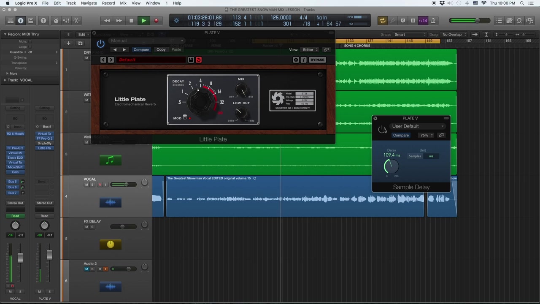Open Smart Controls dial icon
The image size is (540, 304).
[56, 20]
